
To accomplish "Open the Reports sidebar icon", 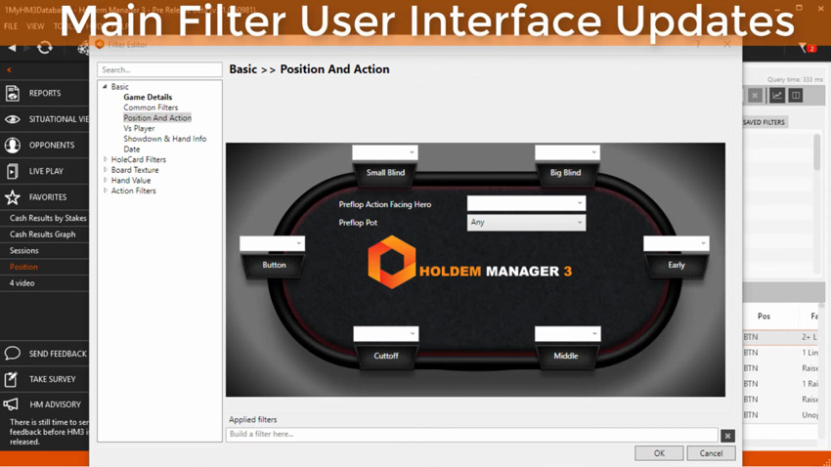I will tap(12, 93).
